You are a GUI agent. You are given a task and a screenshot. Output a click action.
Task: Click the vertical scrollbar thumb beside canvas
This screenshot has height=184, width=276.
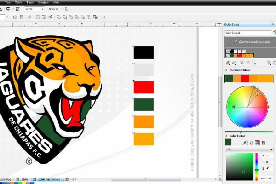click(x=220, y=102)
